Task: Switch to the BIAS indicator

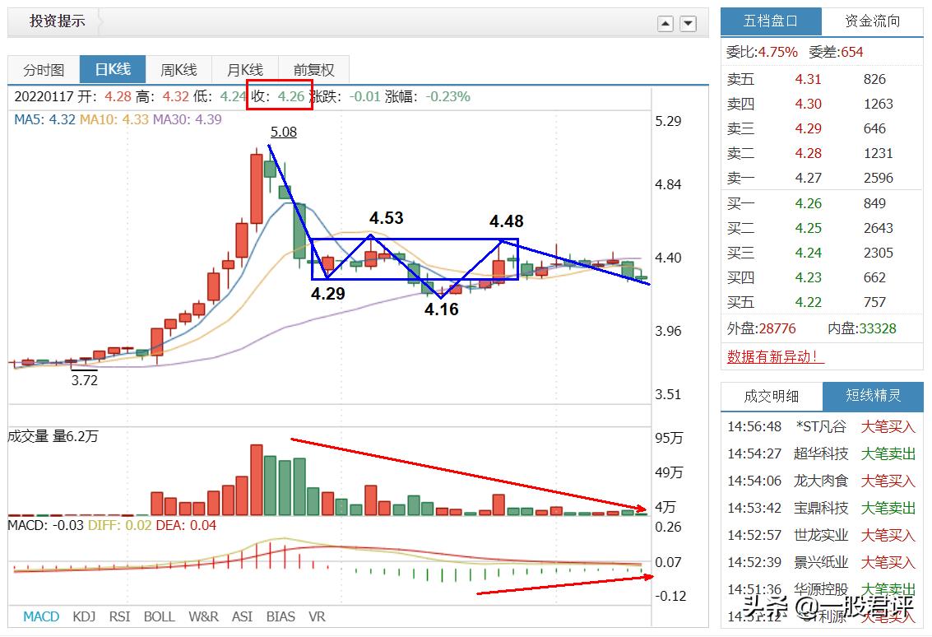Action: (x=281, y=616)
